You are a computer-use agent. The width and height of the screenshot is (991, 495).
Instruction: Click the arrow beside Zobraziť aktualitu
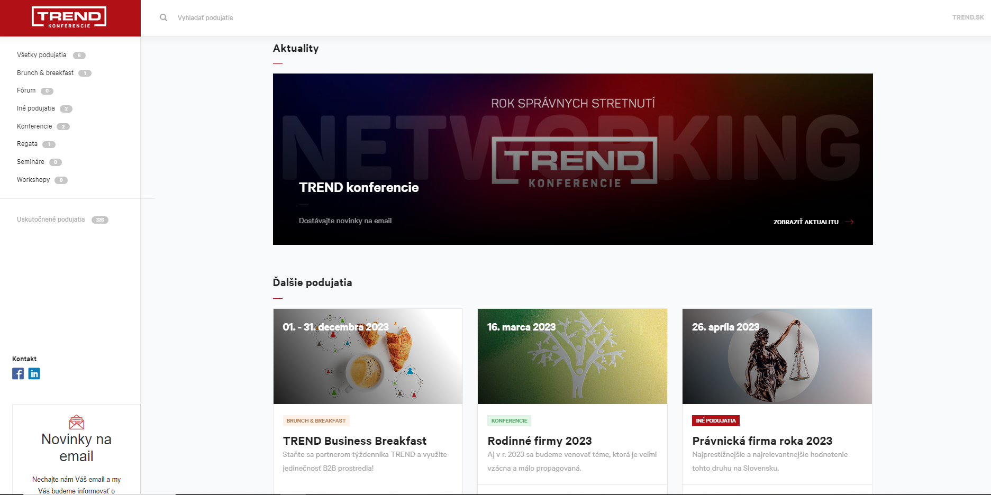coord(849,222)
